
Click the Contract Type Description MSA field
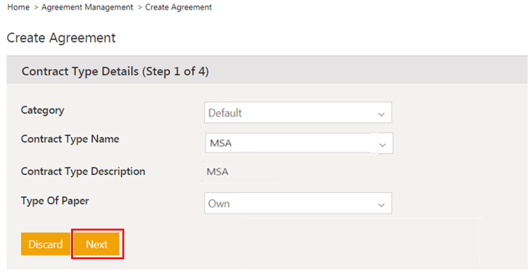[x=218, y=172]
